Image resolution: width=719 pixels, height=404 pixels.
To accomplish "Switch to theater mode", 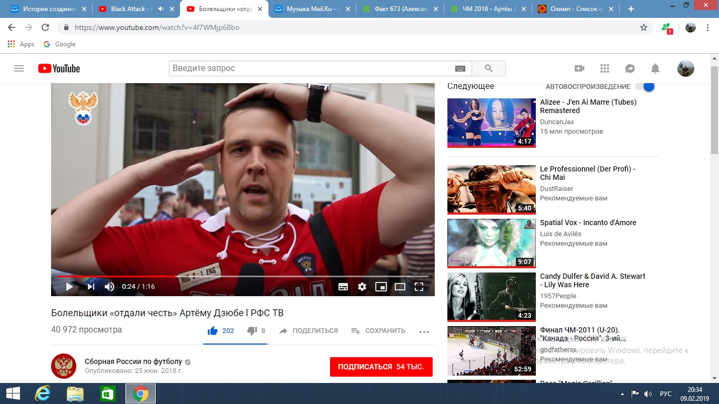I will pos(400,287).
